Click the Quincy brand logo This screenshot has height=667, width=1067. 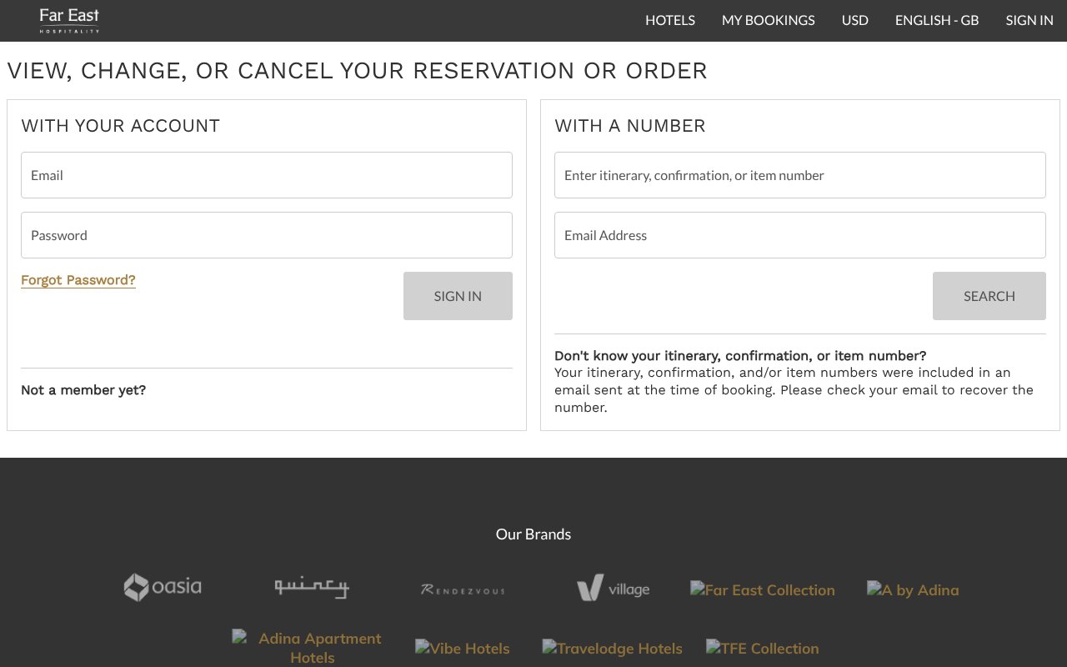[x=312, y=587]
